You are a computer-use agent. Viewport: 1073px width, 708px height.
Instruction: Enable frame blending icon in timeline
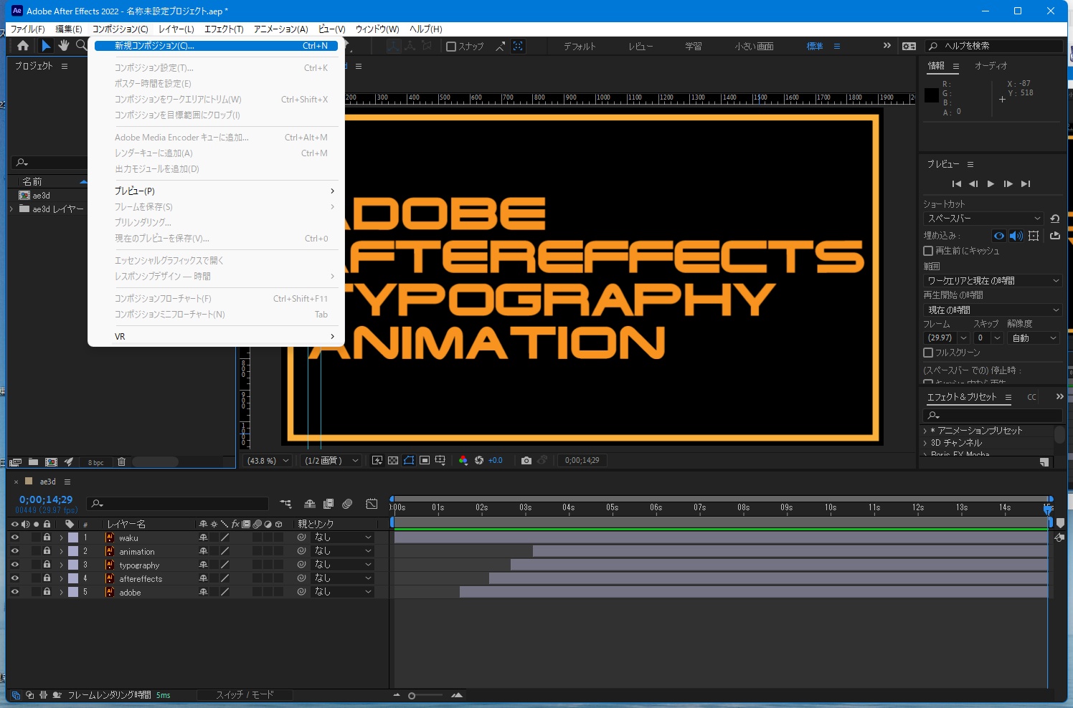click(328, 504)
